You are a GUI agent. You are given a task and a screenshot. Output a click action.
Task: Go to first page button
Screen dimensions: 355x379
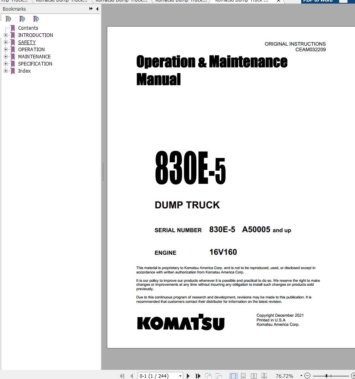pos(122,376)
